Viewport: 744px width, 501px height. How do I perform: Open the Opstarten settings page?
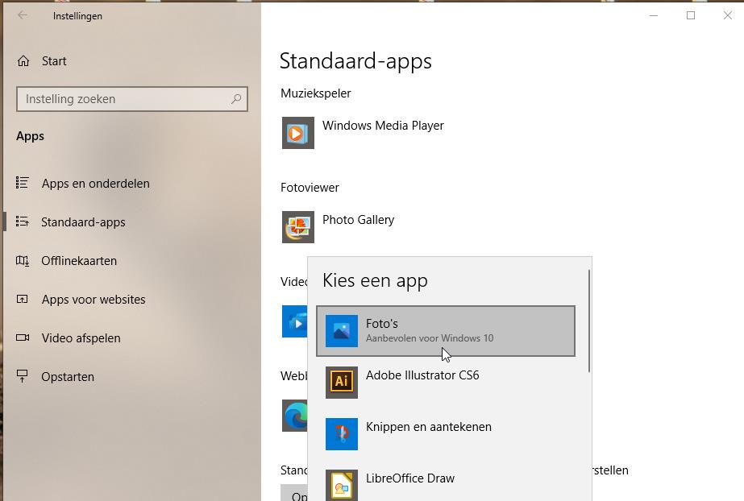click(68, 377)
